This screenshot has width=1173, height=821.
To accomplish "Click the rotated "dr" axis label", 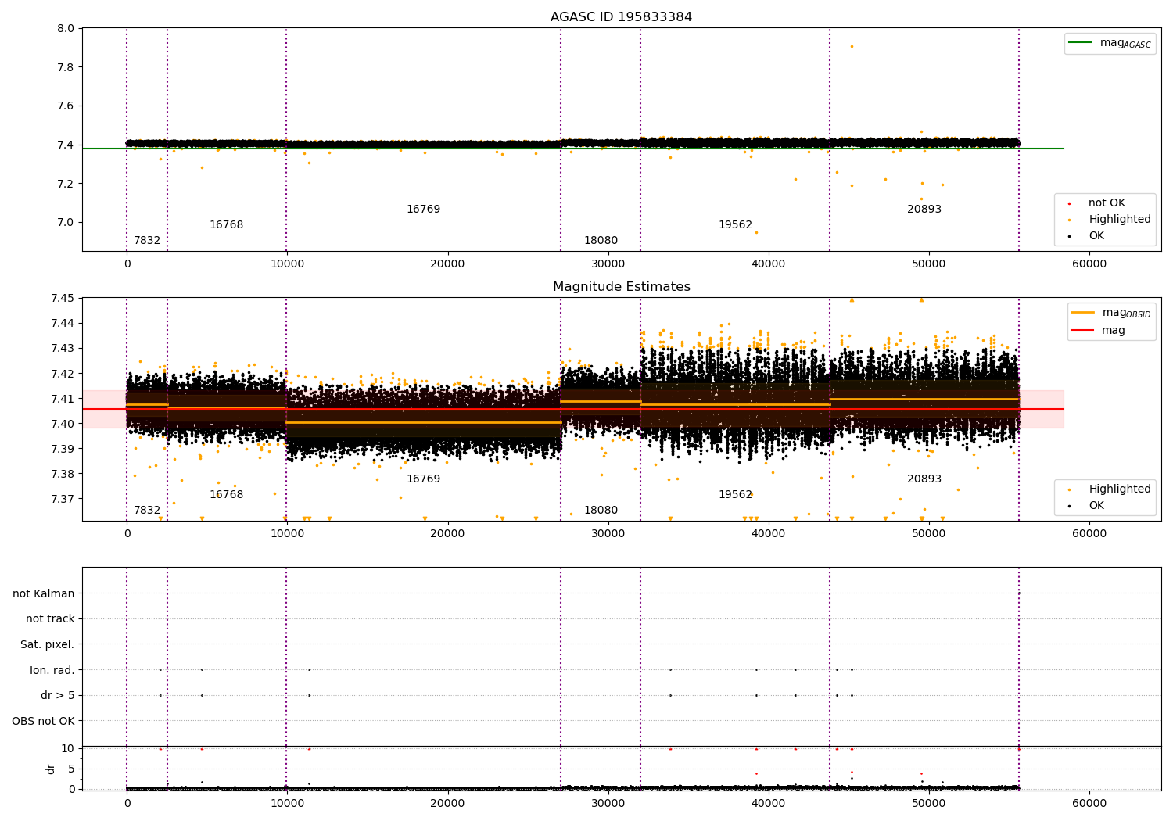I will [x=51, y=769].
